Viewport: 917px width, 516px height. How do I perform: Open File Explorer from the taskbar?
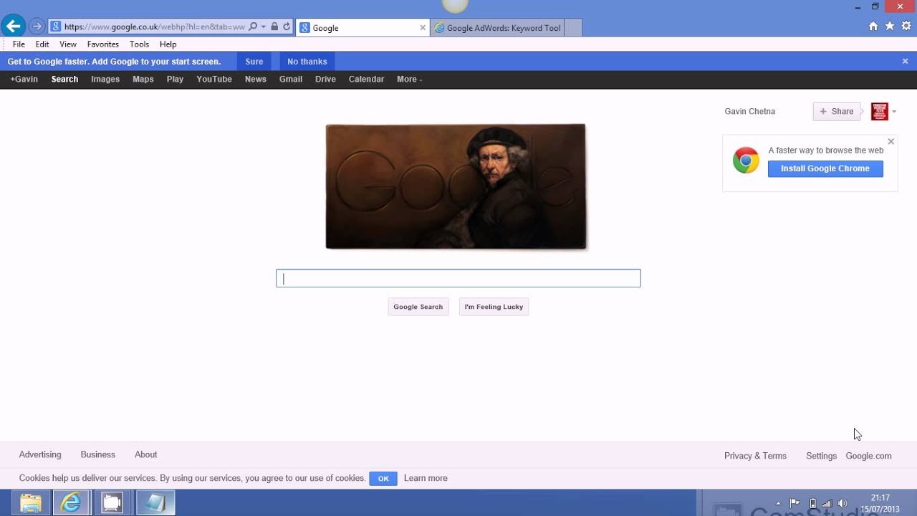[x=30, y=503]
